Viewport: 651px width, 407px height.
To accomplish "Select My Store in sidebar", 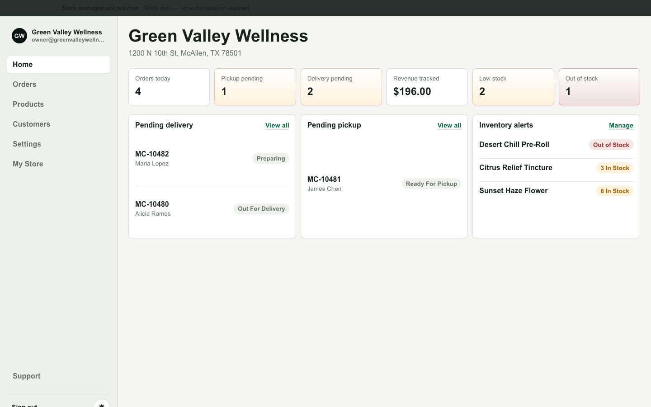I will click(x=58, y=164).
